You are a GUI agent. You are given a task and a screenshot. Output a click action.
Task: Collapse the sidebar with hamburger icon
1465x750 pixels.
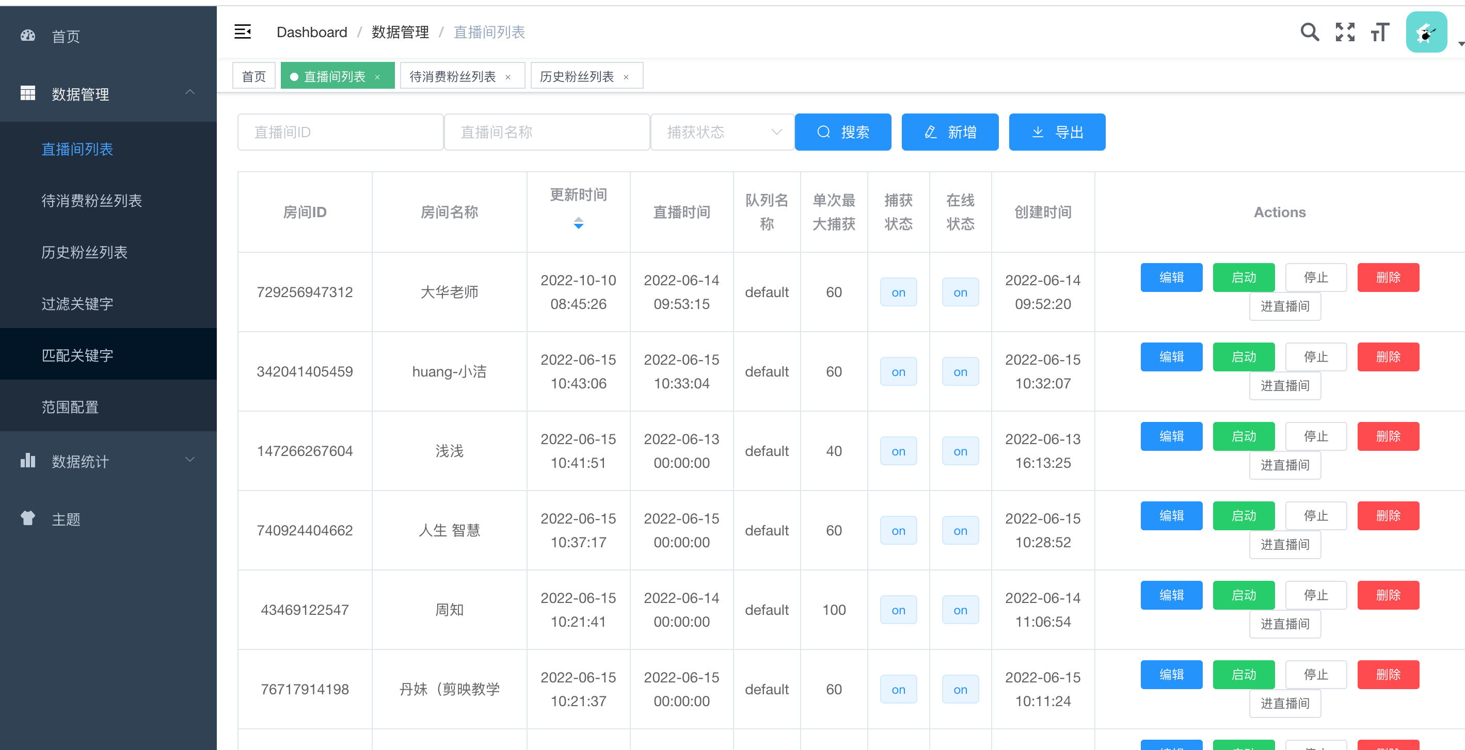pos(242,32)
